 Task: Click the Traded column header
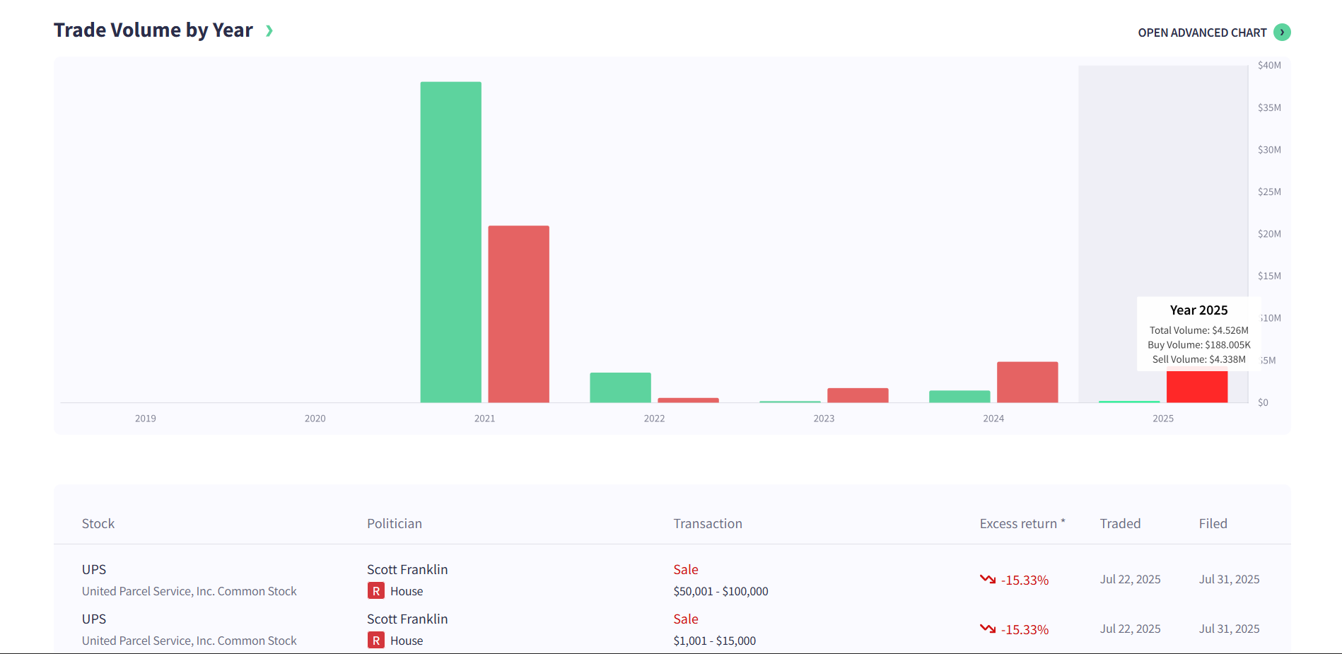tap(1120, 524)
